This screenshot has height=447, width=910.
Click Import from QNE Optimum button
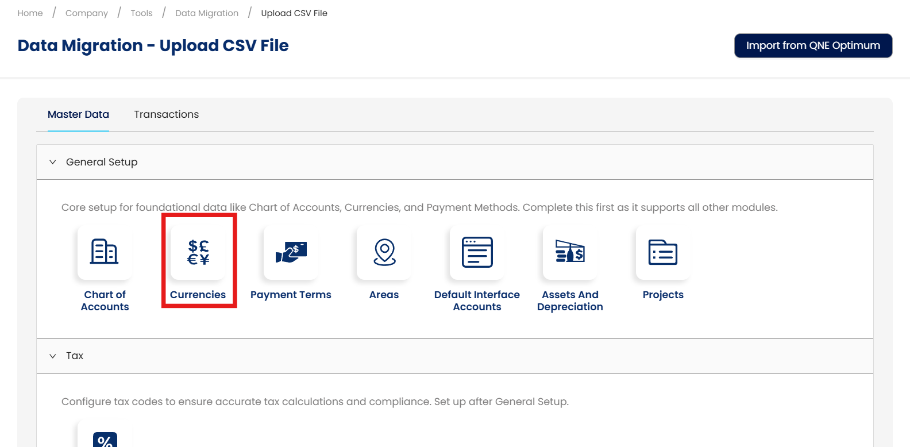pos(813,45)
